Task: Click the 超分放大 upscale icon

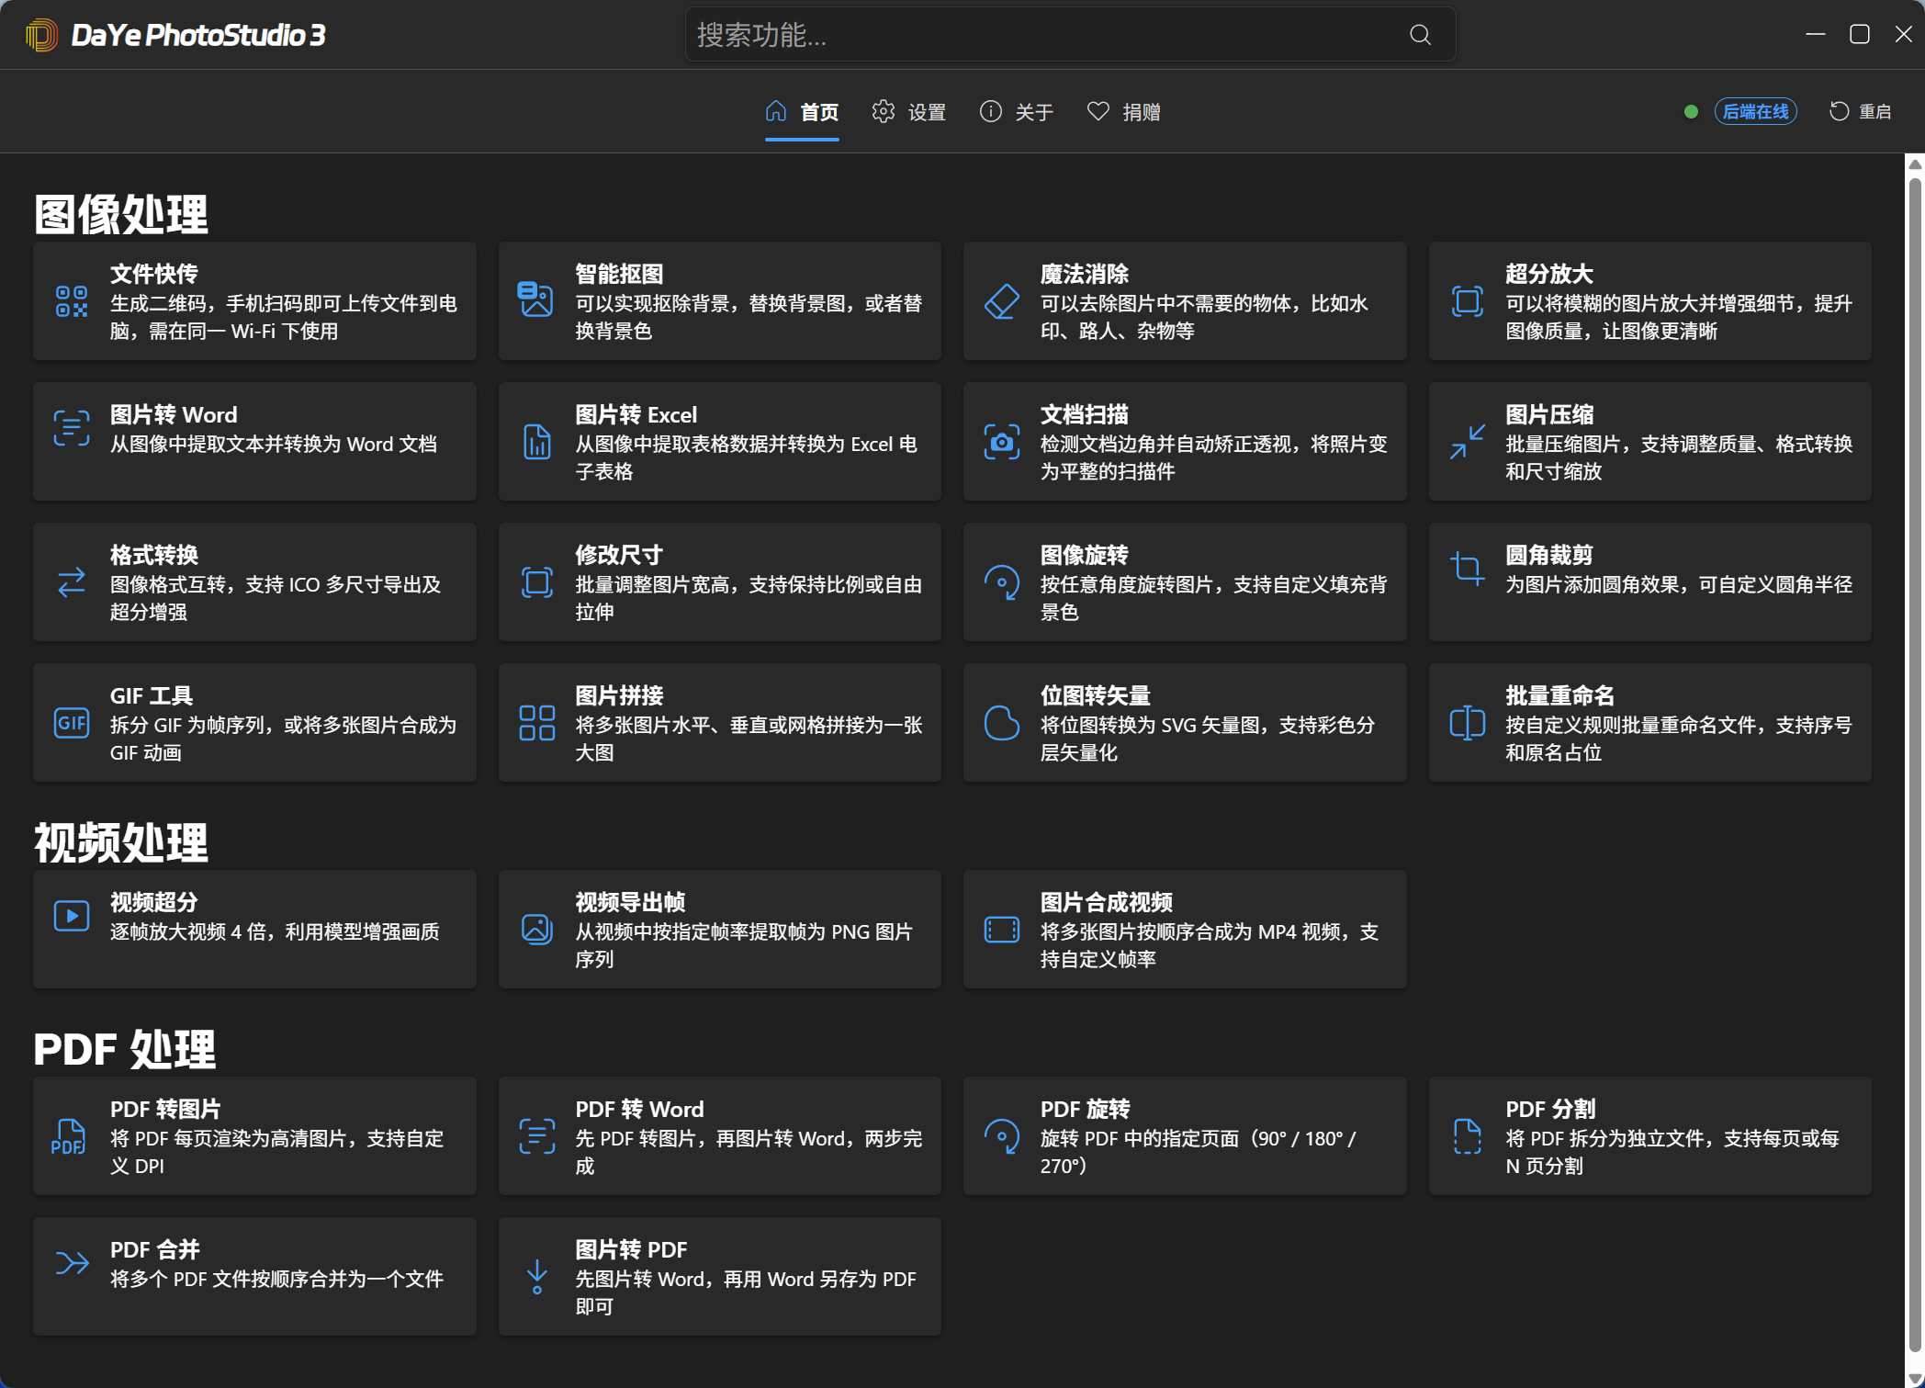Action: tap(1467, 301)
